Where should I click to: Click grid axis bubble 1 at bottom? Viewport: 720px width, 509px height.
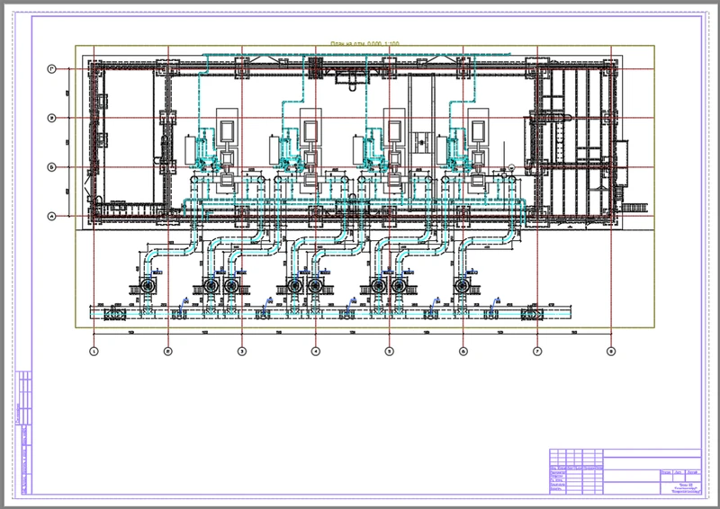pos(94,351)
